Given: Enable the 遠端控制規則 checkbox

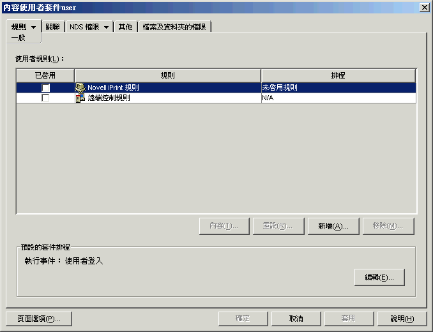Looking at the screenshot, I should (x=45, y=98).
